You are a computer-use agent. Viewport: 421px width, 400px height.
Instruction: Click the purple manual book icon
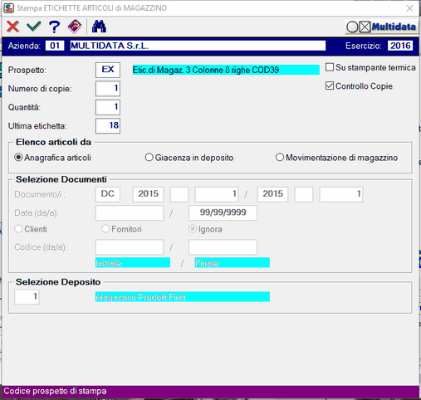75,27
